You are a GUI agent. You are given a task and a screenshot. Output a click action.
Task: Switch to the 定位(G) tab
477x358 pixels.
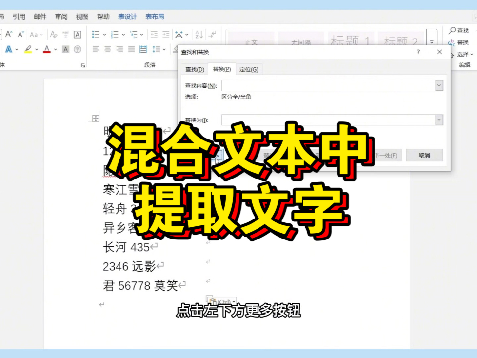(x=249, y=69)
